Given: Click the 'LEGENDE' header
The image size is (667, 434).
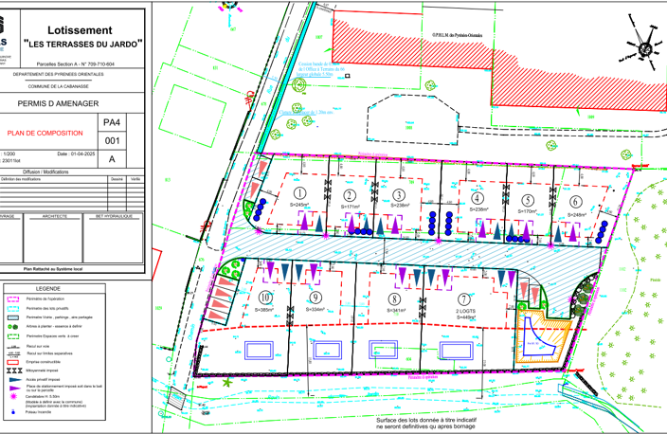Looking at the screenshot, I should (x=48, y=288).
